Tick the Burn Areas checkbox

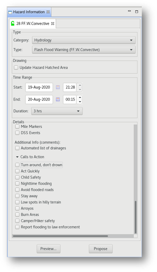click(17, 215)
